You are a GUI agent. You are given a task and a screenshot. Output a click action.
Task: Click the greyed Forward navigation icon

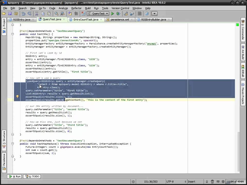tap(76, 14)
